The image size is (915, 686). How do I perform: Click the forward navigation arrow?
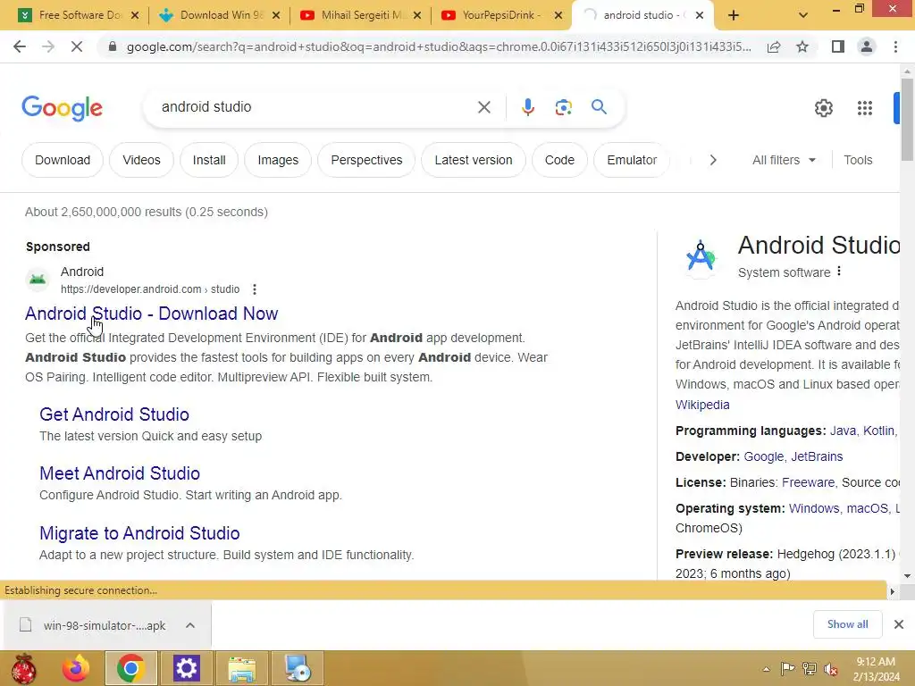click(x=48, y=46)
